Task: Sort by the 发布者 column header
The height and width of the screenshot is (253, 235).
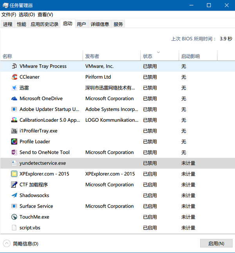Action: click(x=112, y=56)
